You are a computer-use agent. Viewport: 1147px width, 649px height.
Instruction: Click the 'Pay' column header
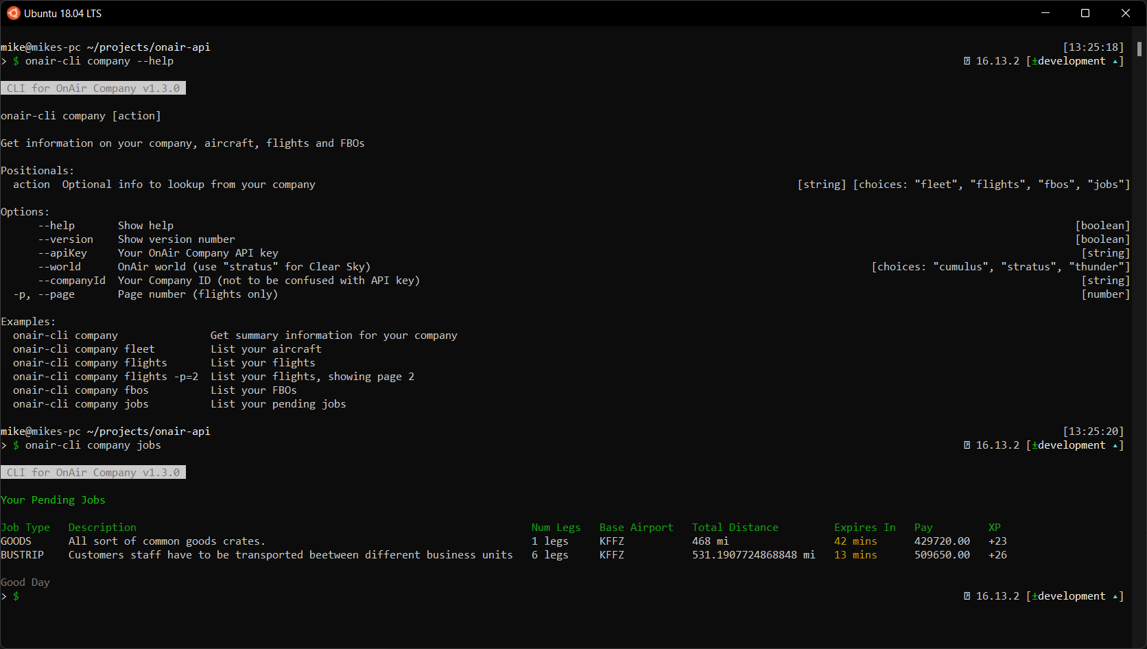click(923, 528)
